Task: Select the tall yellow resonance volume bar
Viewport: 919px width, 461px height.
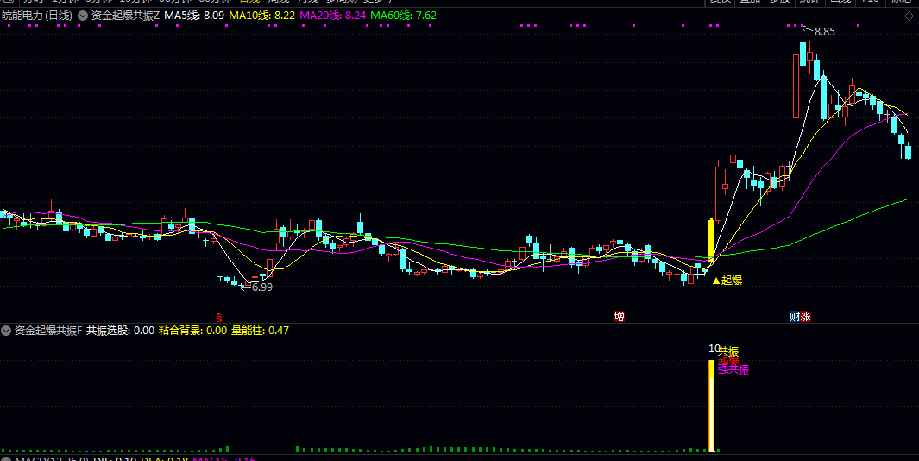Action: 712,405
